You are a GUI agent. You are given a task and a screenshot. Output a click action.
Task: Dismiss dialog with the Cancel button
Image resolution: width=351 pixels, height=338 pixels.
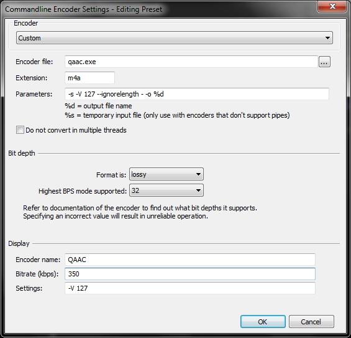point(311,322)
